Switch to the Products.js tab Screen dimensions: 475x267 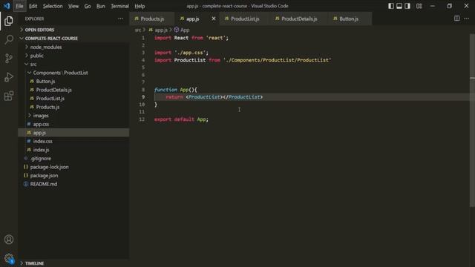click(x=152, y=19)
